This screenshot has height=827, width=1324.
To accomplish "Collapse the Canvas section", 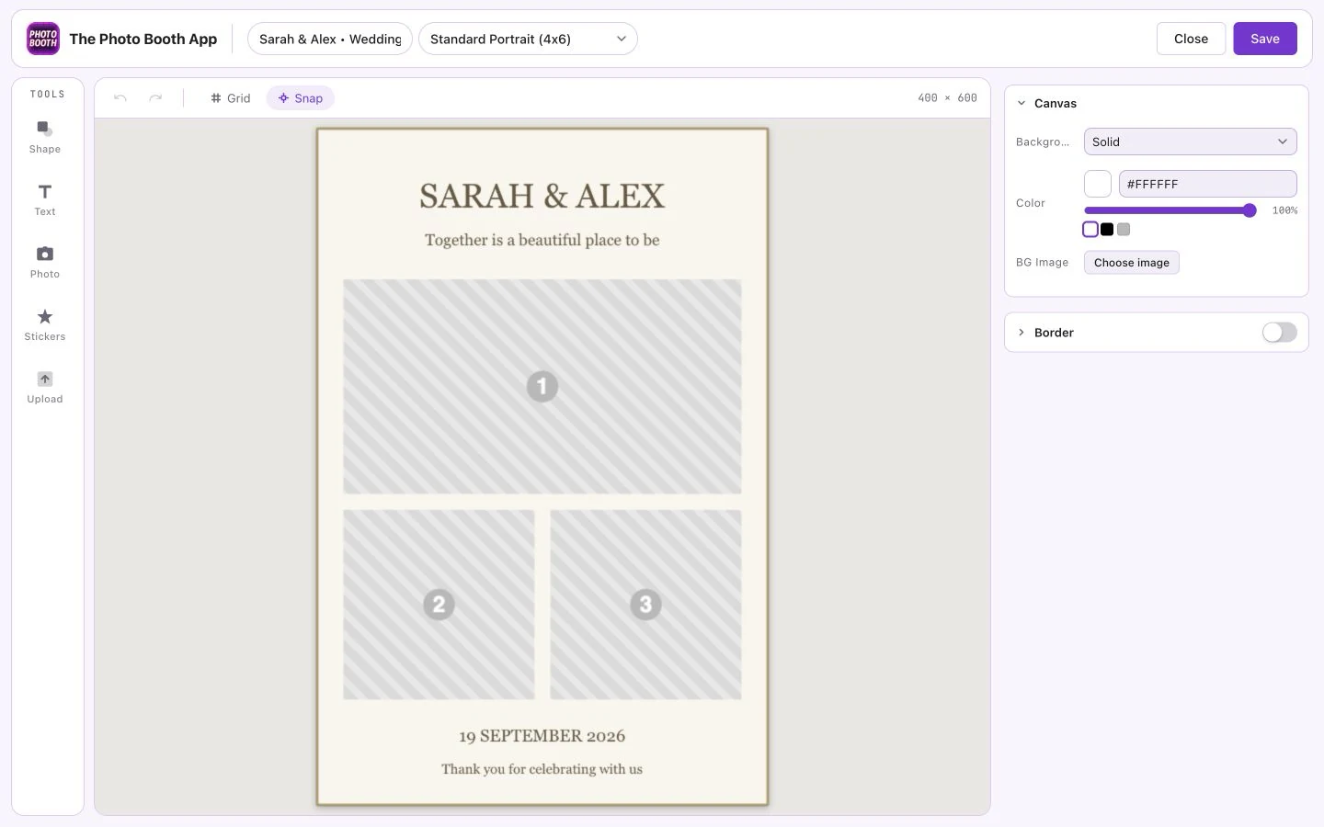I will tap(1022, 104).
